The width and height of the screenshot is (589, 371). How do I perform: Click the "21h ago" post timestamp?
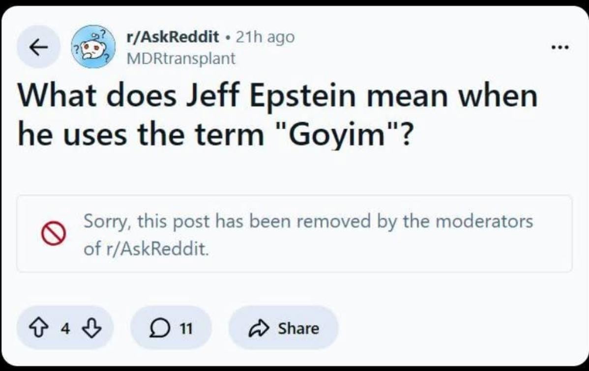265,37
